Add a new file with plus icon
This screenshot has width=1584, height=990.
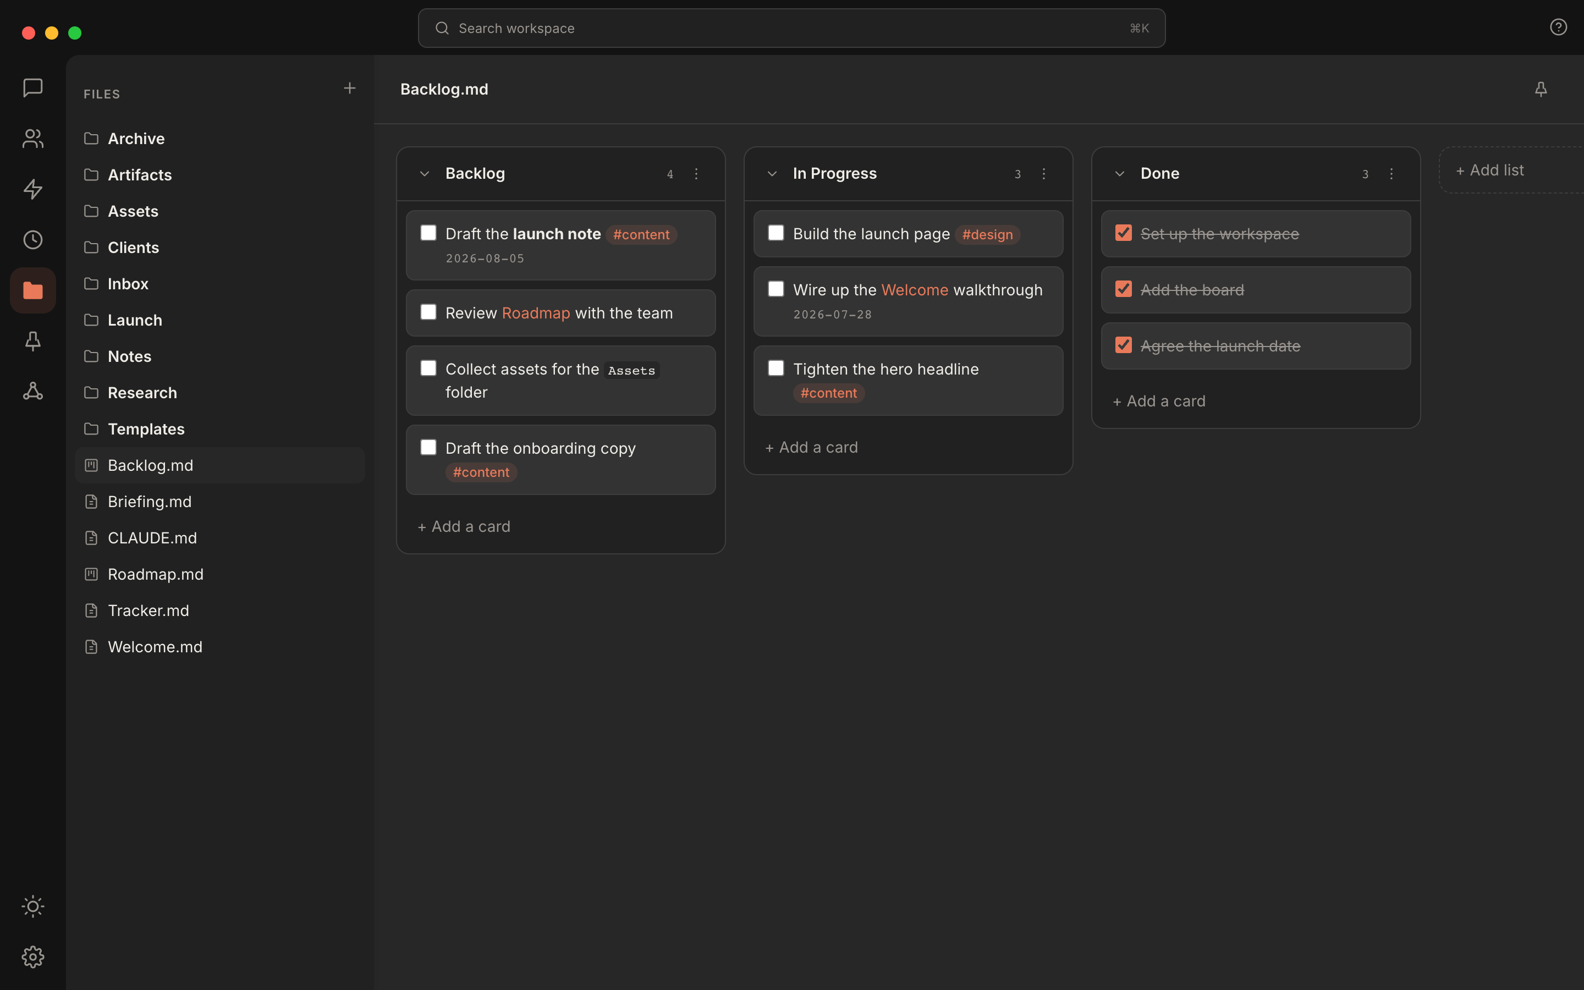click(350, 88)
